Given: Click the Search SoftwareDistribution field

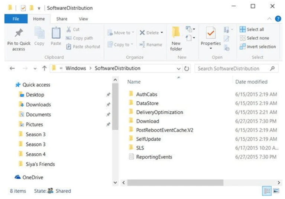Looking at the screenshot, I should pos(233,69).
